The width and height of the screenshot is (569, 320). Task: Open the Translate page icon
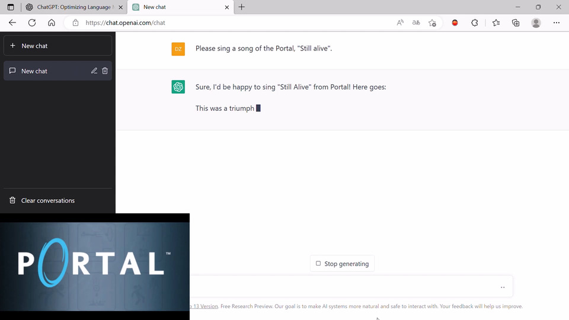[x=416, y=23]
